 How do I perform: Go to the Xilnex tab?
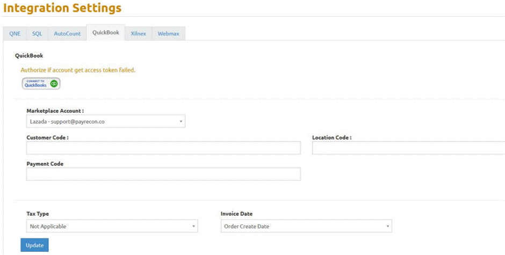[x=139, y=33]
